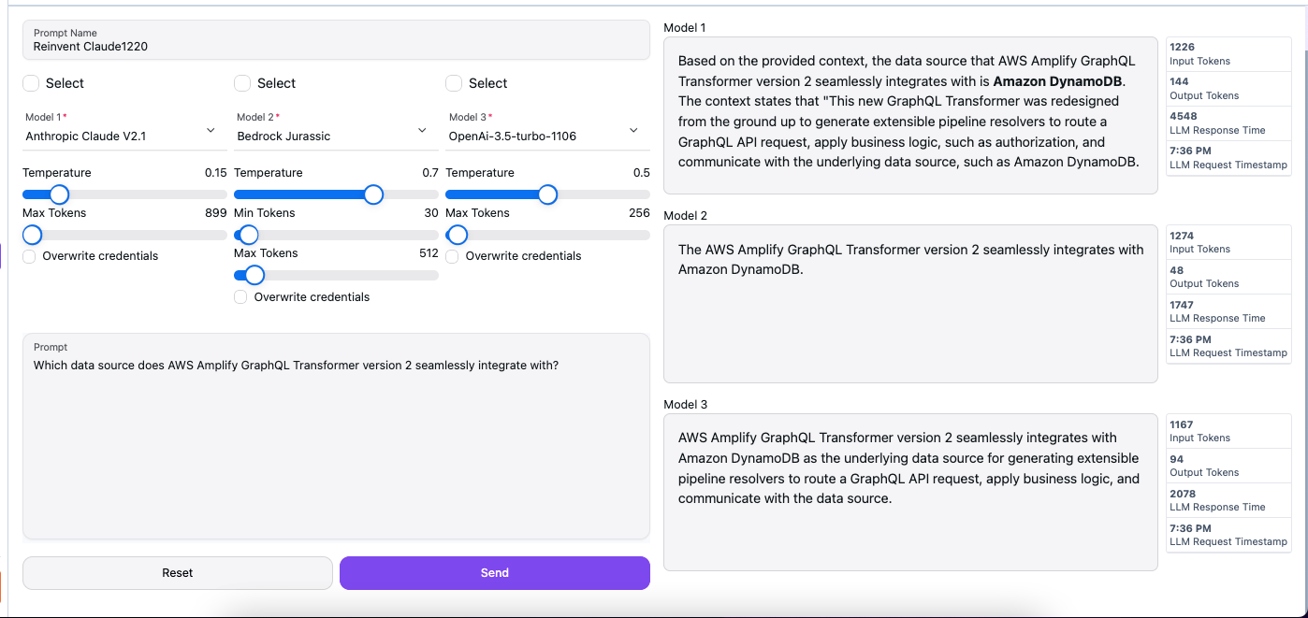
Task: Check the Select box above Model 2
Action: point(242,83)
